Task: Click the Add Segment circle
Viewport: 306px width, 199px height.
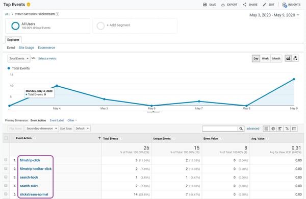Action: pos(100,26)
